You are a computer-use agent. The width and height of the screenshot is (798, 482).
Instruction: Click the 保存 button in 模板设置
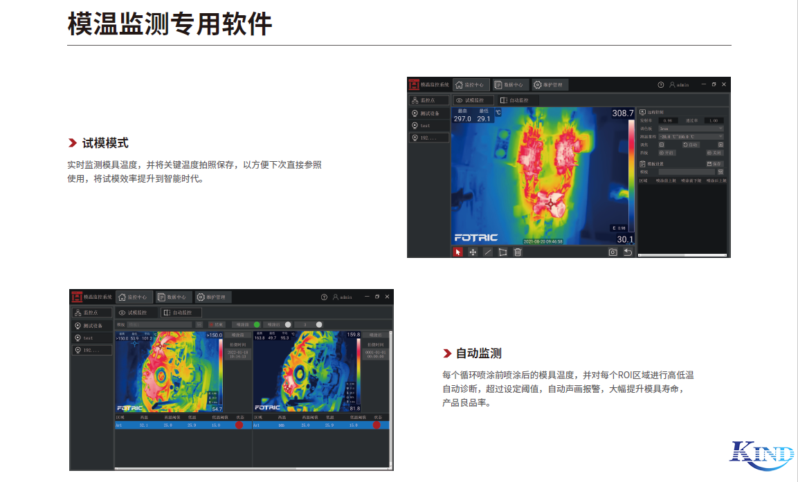pos(714,164)
